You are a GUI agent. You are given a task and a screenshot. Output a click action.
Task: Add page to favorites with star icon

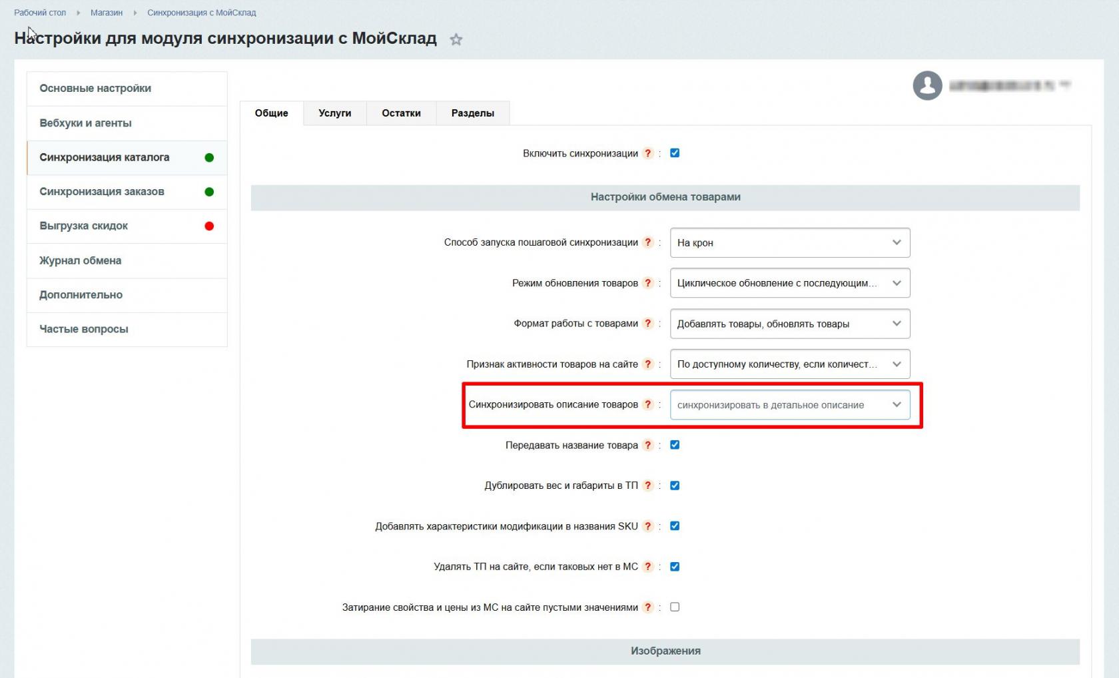[456, 39]
